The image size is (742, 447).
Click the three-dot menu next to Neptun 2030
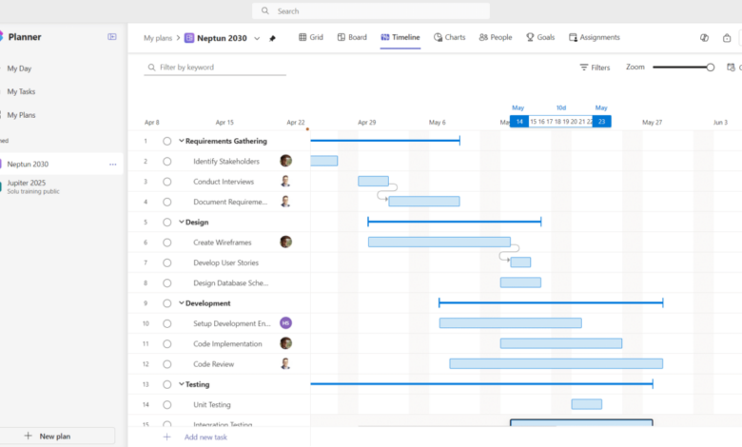click(112, 165)
